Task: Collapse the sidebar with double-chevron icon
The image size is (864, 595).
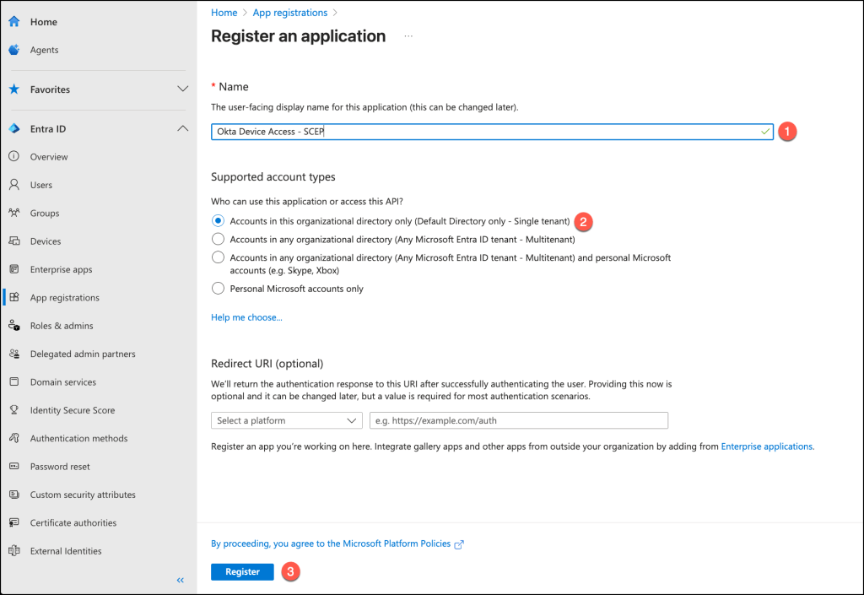Action: click(180, 580)
